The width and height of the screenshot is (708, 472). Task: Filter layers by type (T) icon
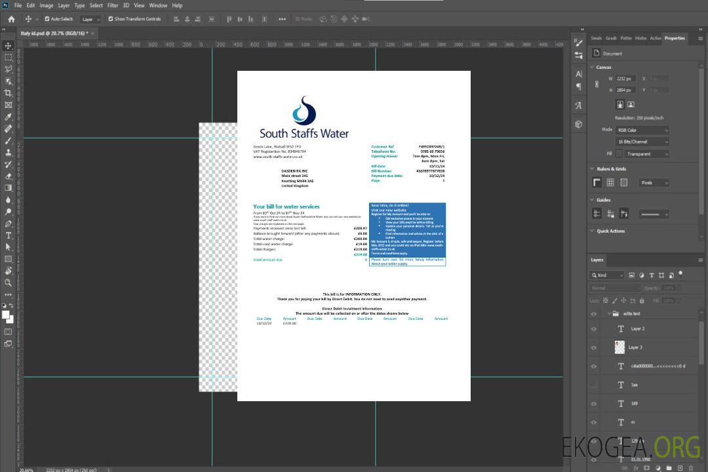point(652,275)
